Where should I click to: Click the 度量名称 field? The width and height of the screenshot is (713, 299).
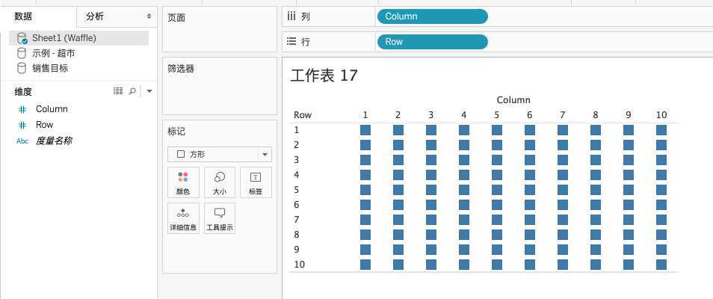tap(53, 141)
